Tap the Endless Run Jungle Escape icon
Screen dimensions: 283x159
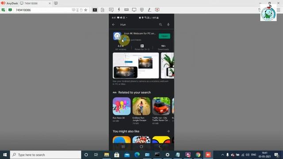tap(141, 106)
